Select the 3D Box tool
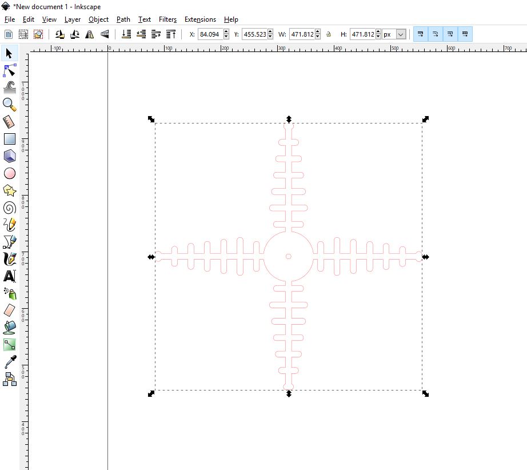The image size is (527, 470). (x=9, y=156)
